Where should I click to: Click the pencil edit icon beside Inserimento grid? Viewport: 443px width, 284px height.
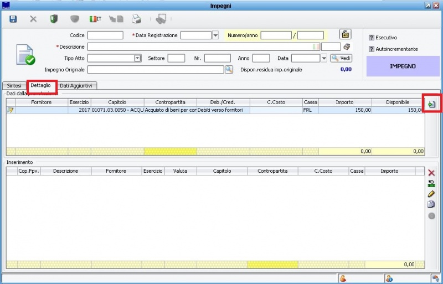431,194
